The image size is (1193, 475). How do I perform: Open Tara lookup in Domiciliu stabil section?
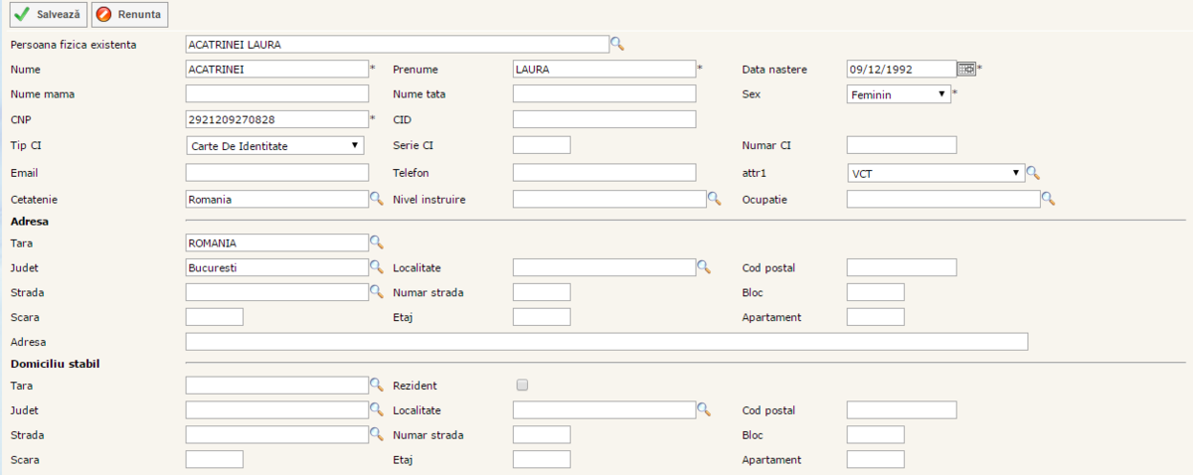377,385
